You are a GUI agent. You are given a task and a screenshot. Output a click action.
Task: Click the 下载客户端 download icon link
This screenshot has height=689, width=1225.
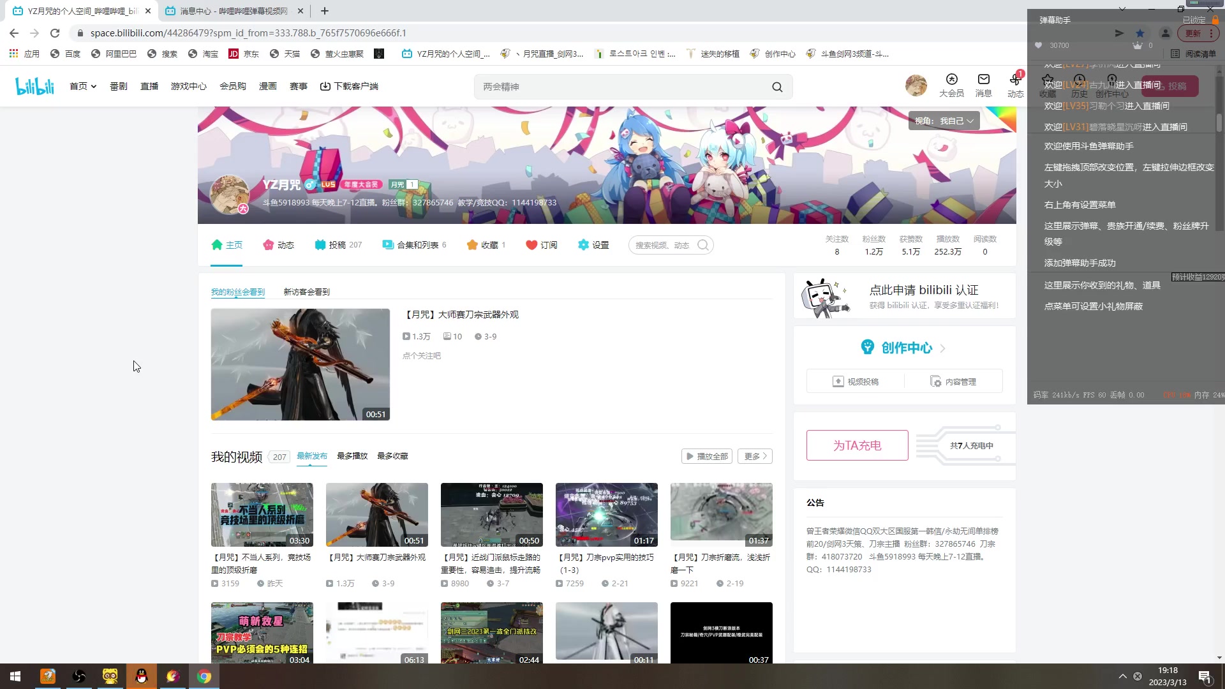pyautogui.click(x=349, y=86)
